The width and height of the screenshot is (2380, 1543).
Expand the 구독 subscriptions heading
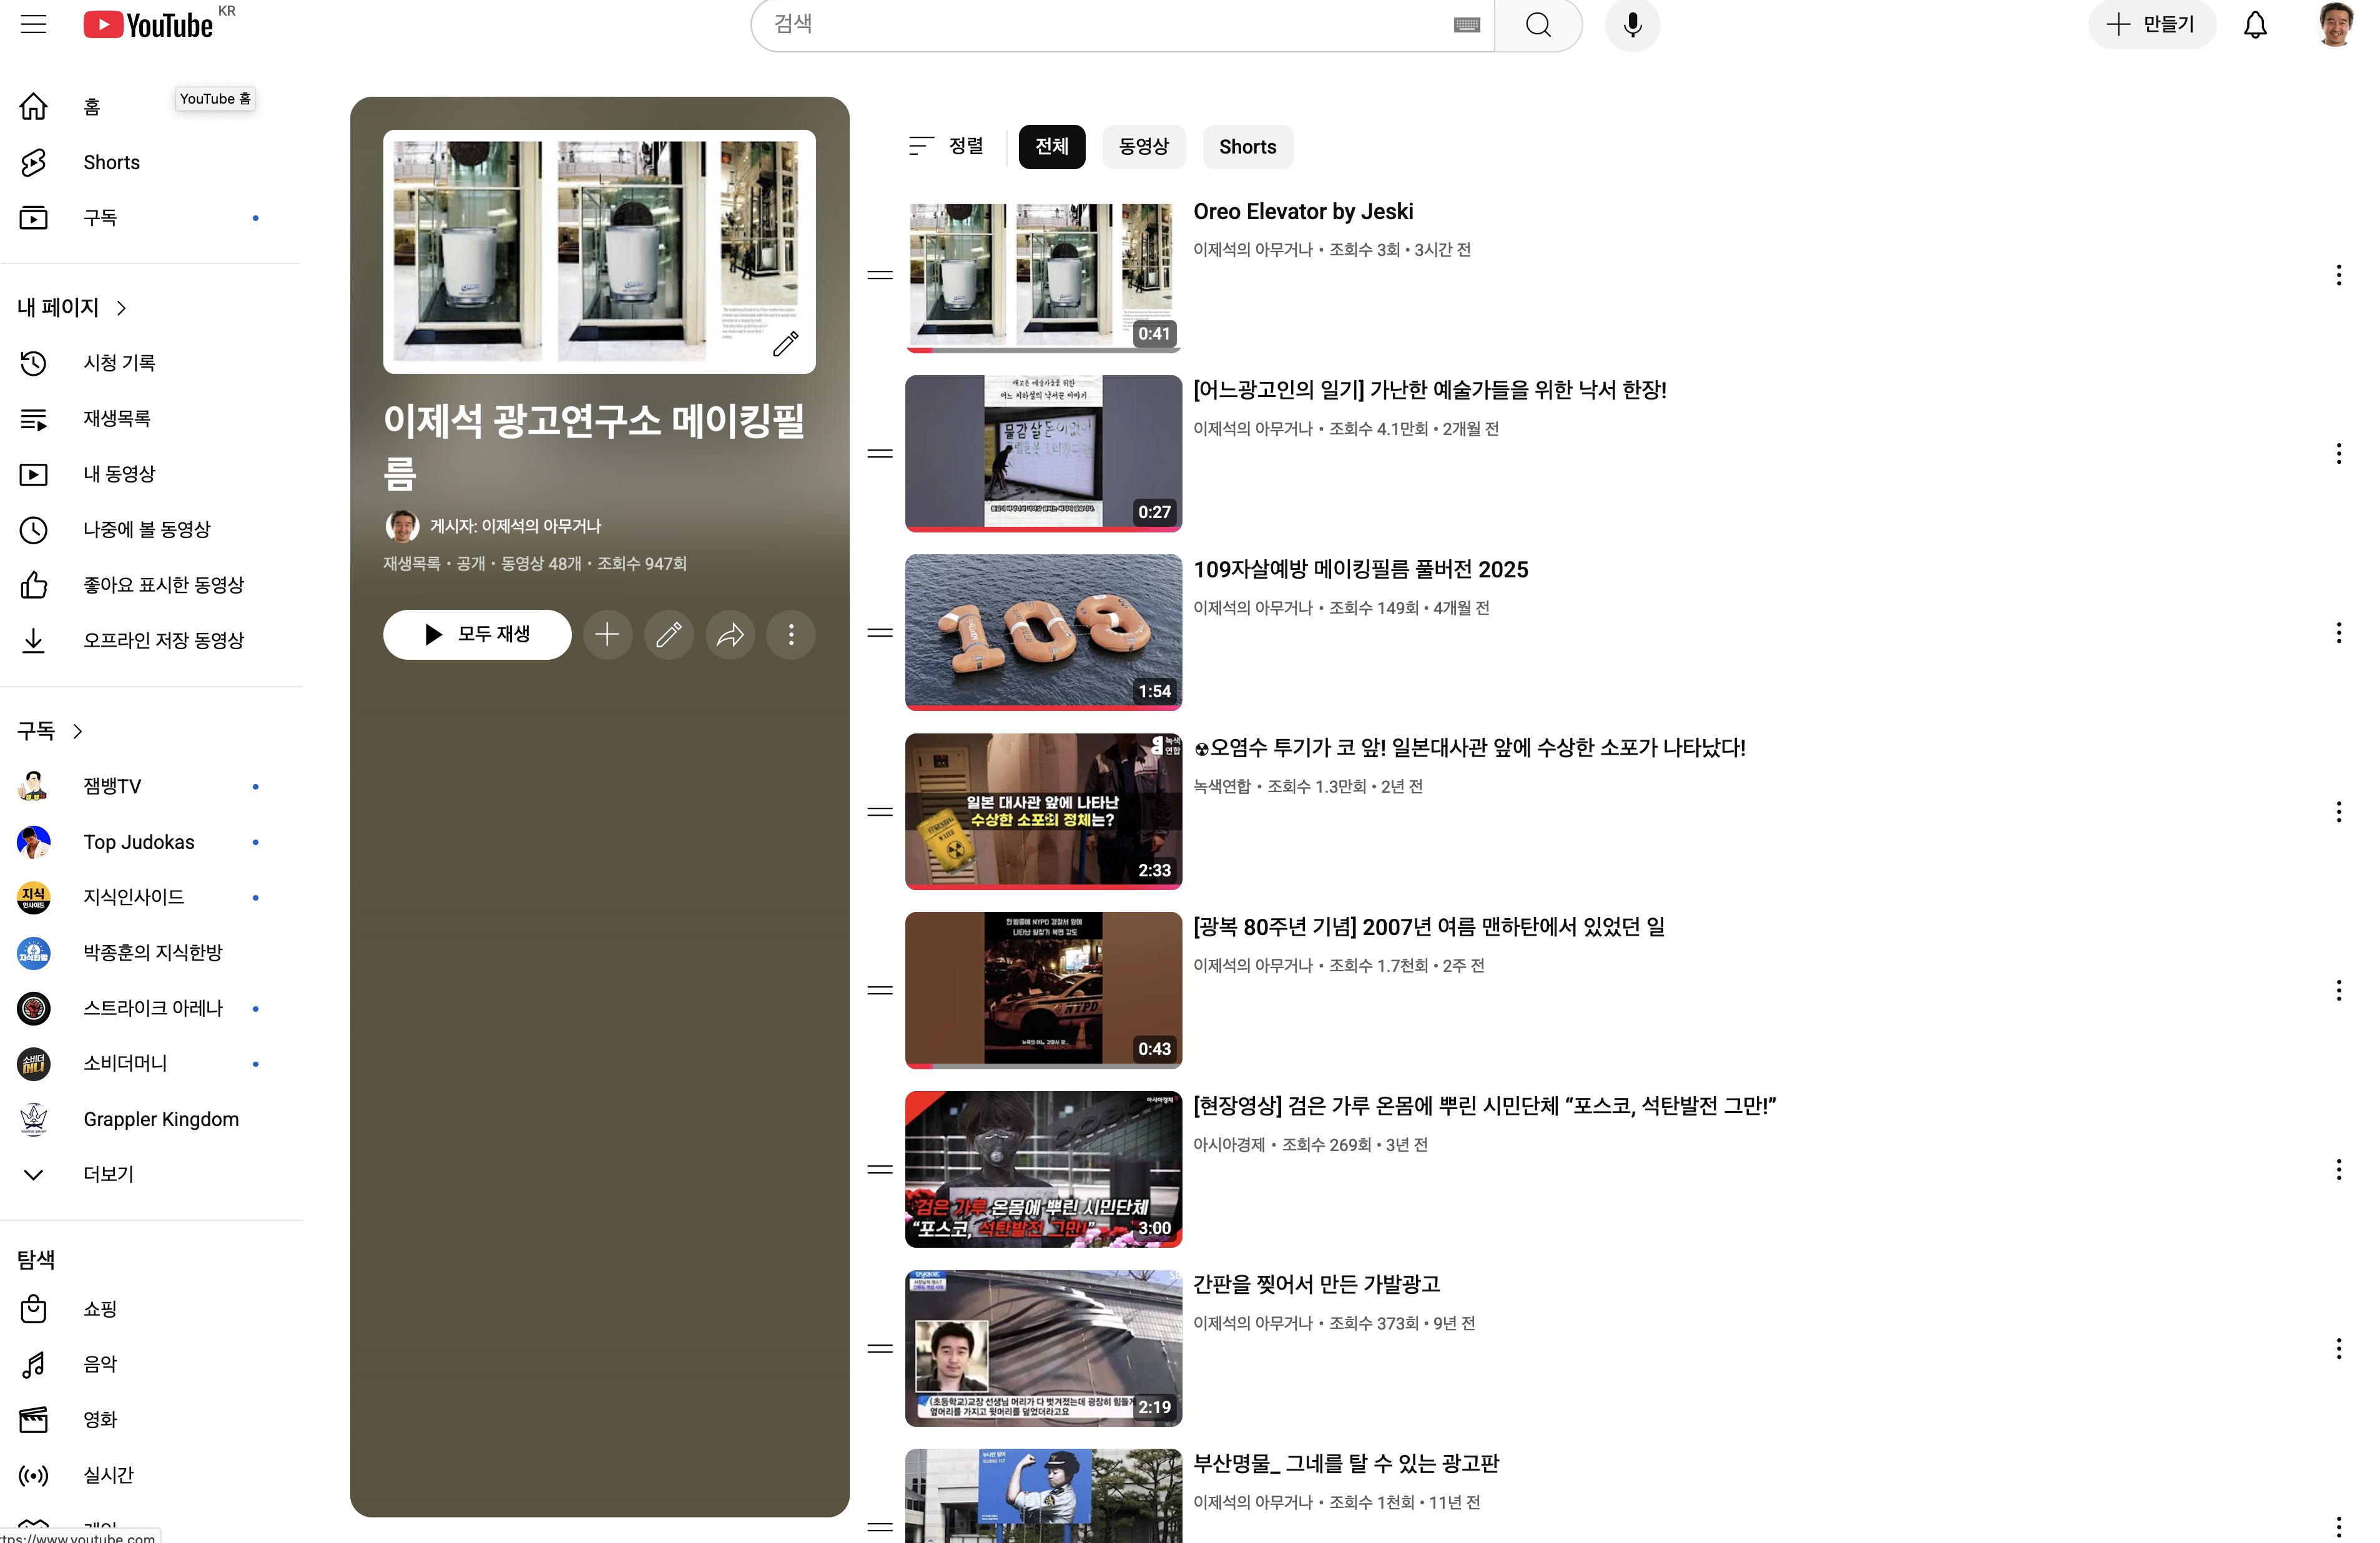pos(50,731)
